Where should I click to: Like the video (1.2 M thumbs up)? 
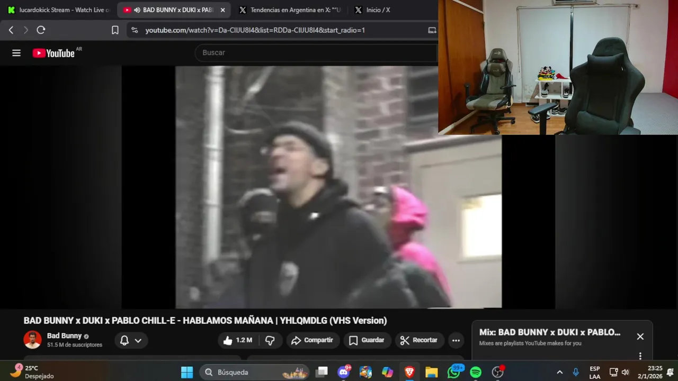238,340
